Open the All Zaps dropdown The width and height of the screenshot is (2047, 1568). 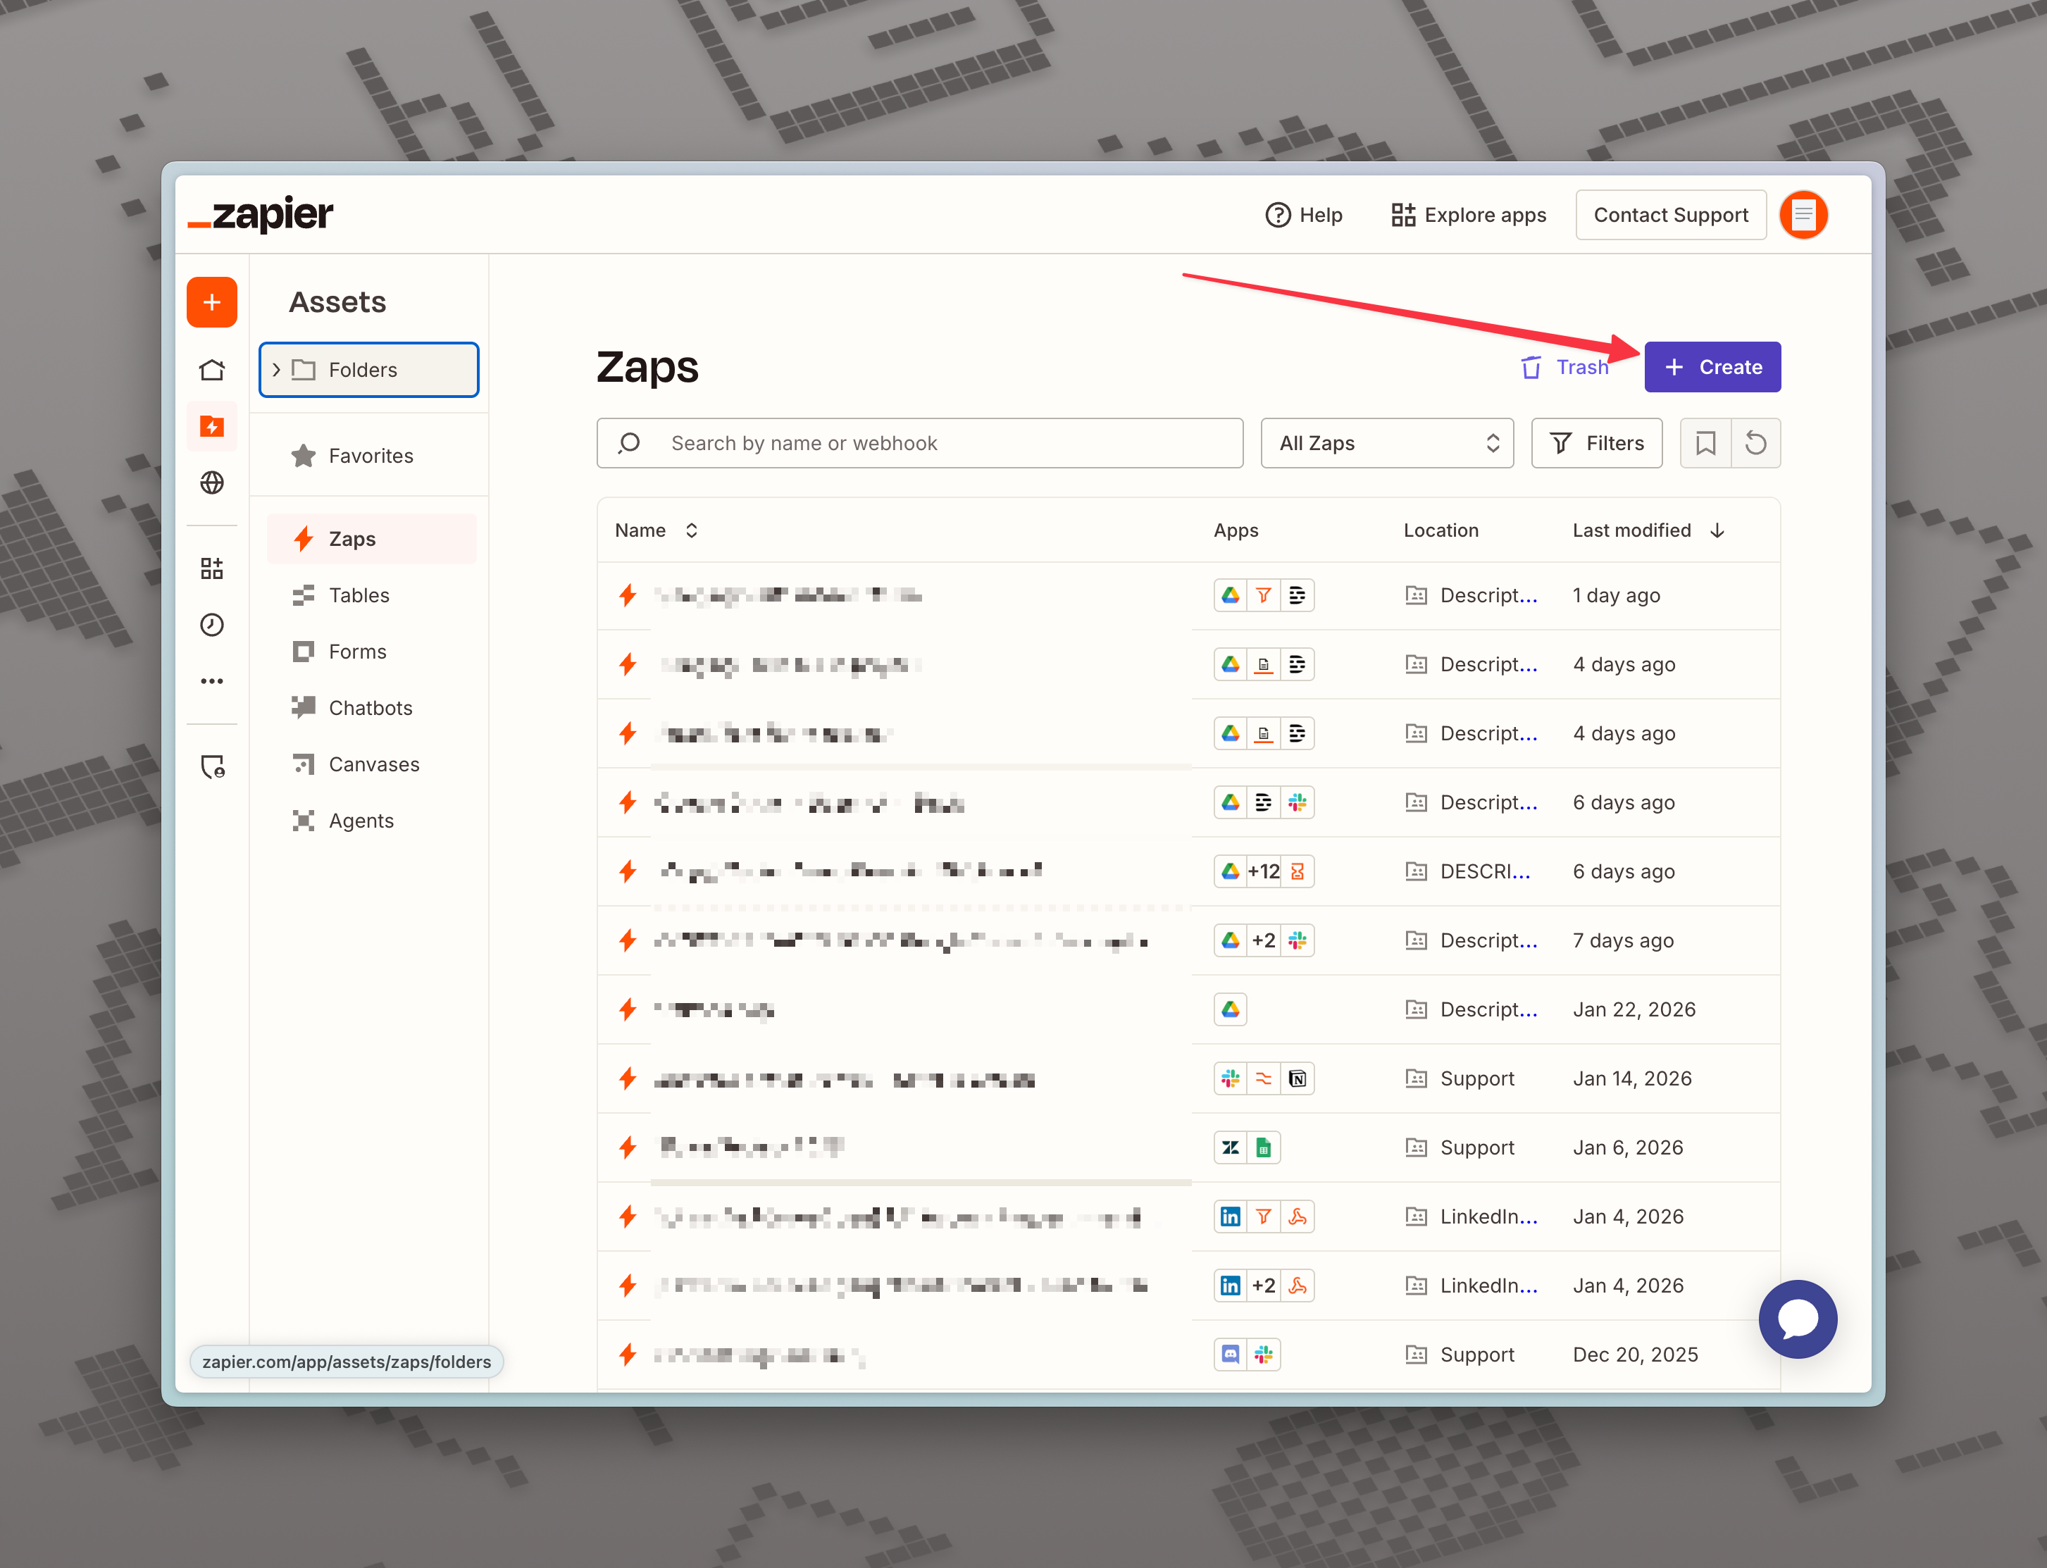pyautogui.click(x=1386, y=443)
